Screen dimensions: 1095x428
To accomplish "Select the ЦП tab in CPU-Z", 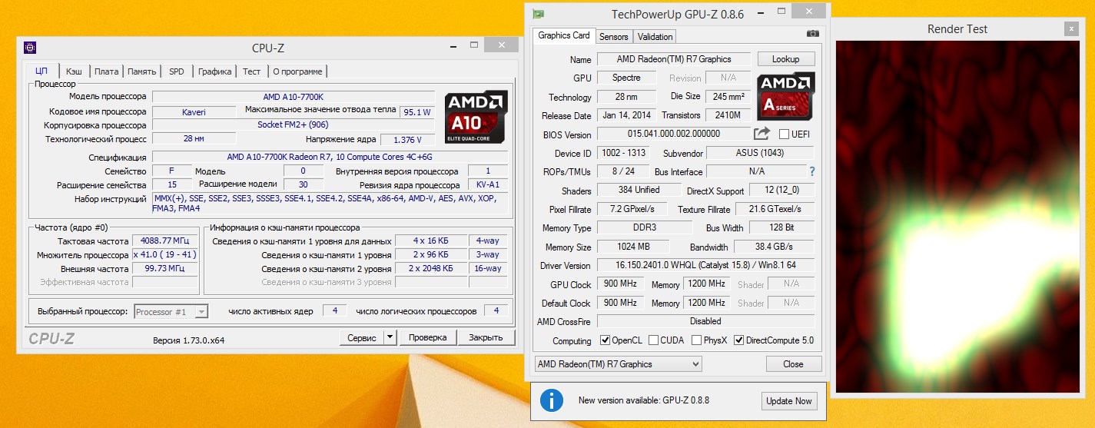I will click(41, 71).
